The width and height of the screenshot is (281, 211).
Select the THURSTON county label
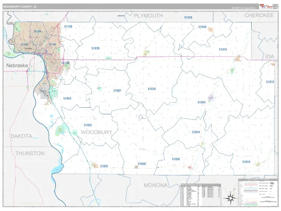[x=30, y=153]
